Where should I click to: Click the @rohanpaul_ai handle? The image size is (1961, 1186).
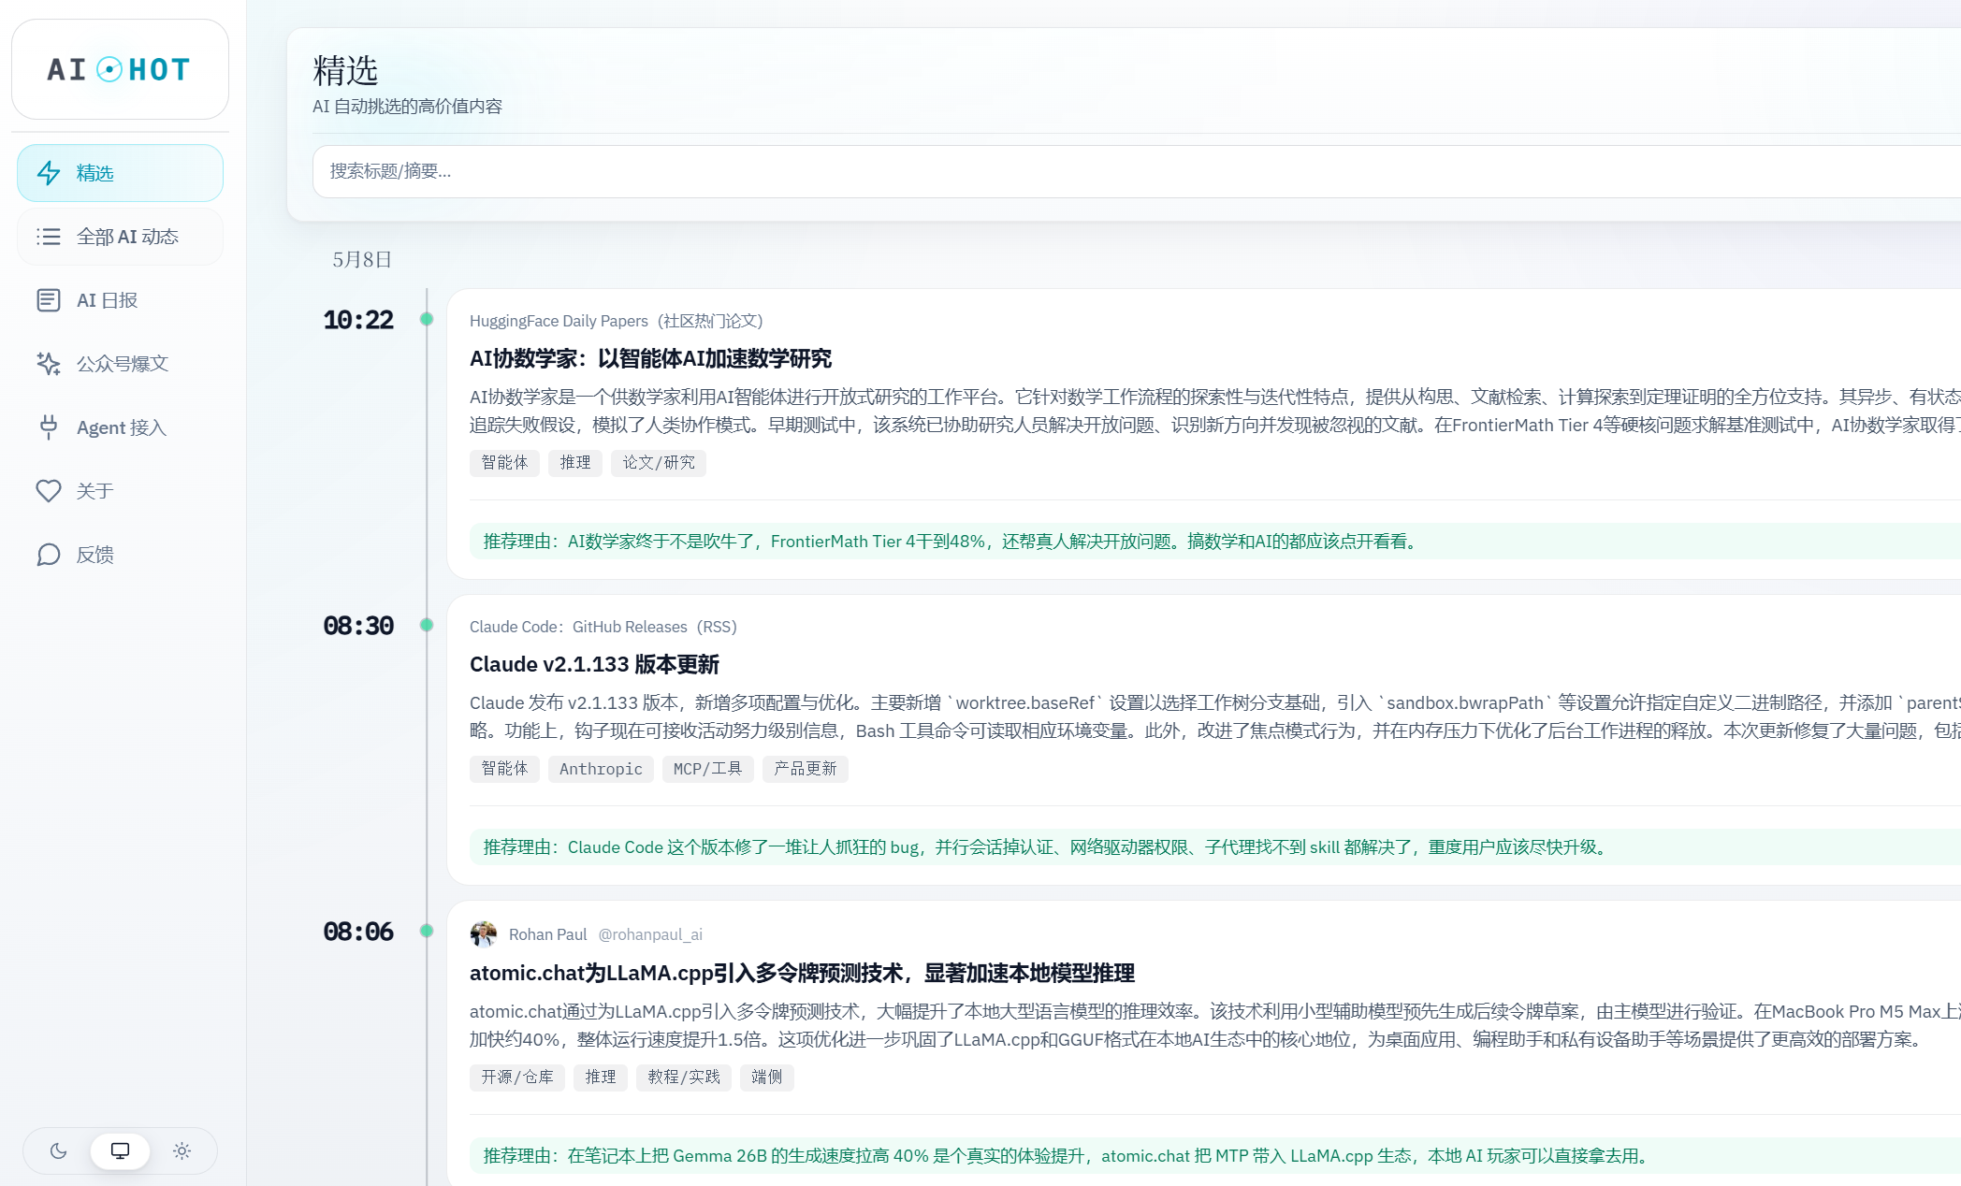tap(650, 934)
